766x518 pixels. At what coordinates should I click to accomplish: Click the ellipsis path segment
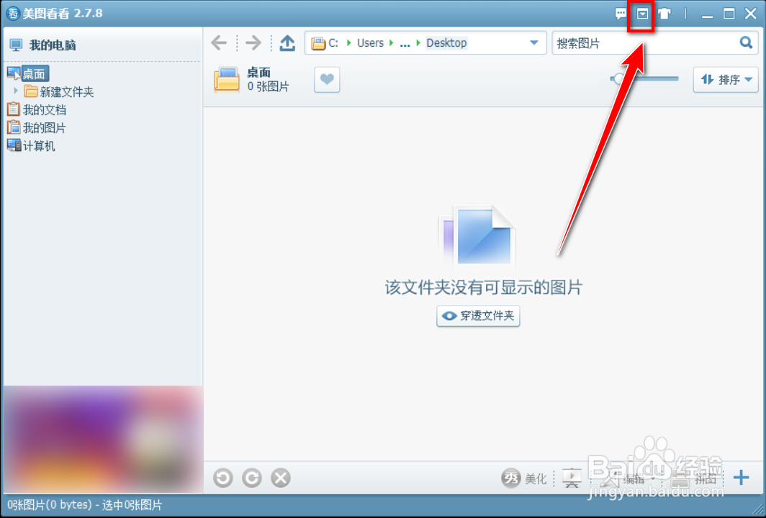(x=405, y=43)
